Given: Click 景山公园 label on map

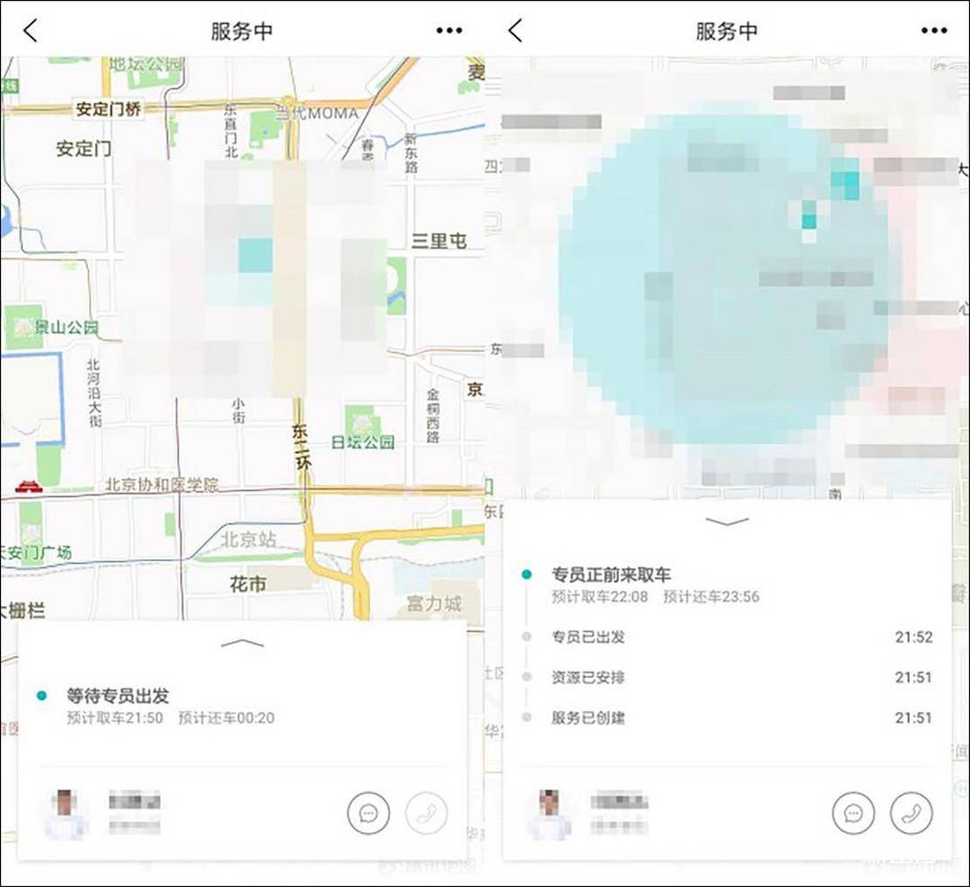Looking at the screenshot, I should click(x=66, y=327).
